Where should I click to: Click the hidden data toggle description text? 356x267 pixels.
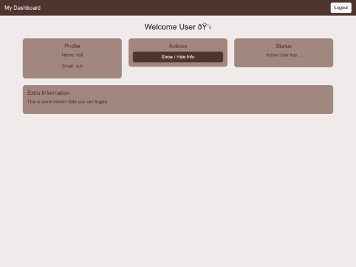68,102
